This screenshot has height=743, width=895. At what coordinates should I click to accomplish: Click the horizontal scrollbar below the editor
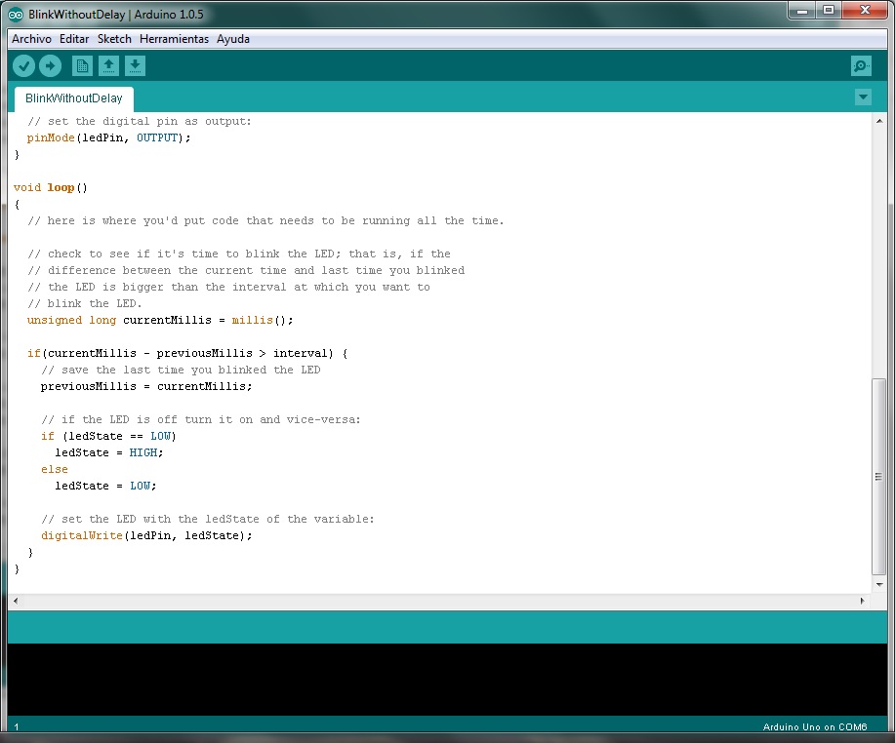439,600
